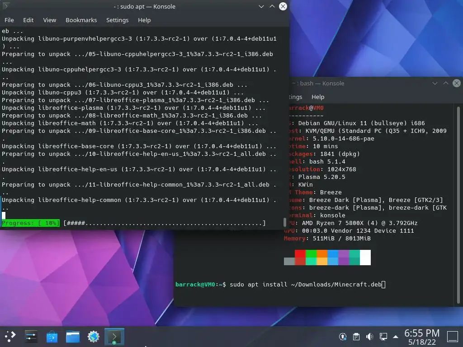Click the sudo apt Konsole scrollbar handle
463x347 pixels.
coord(285,222)
